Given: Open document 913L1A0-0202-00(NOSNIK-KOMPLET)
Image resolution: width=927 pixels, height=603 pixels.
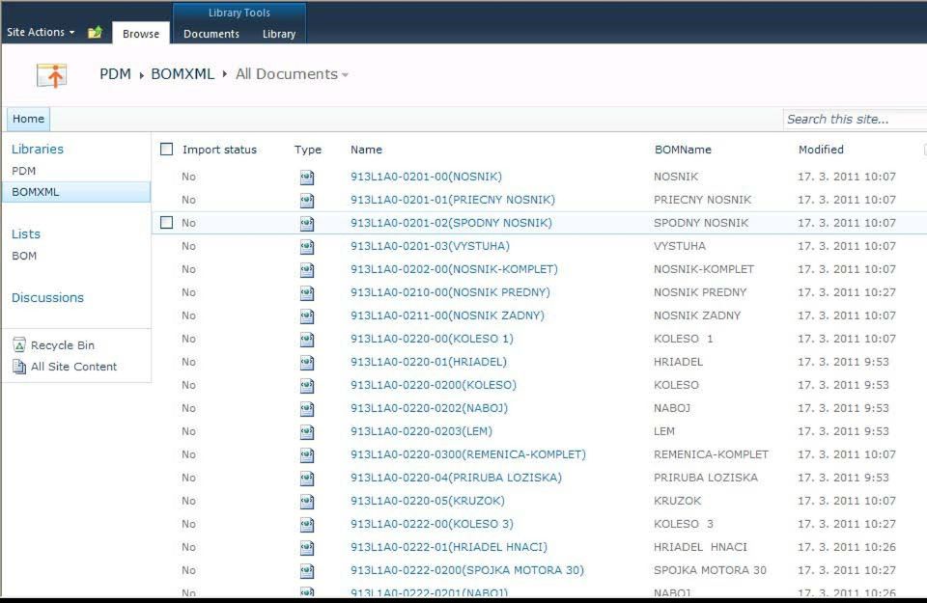Looking at the screenshot, I should (x=454, y=269).
